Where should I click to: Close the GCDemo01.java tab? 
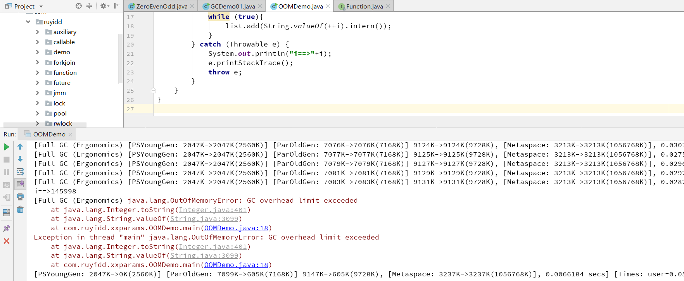coord(260,6)
